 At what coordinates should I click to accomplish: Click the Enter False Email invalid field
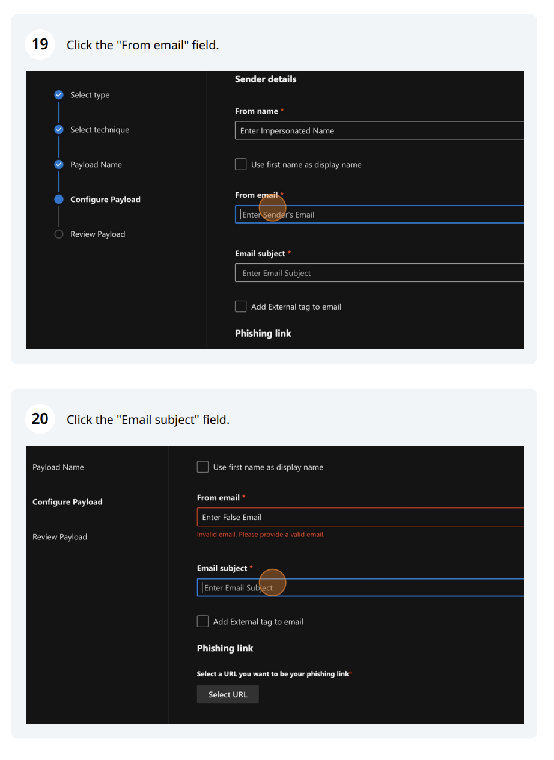point(361,517)
